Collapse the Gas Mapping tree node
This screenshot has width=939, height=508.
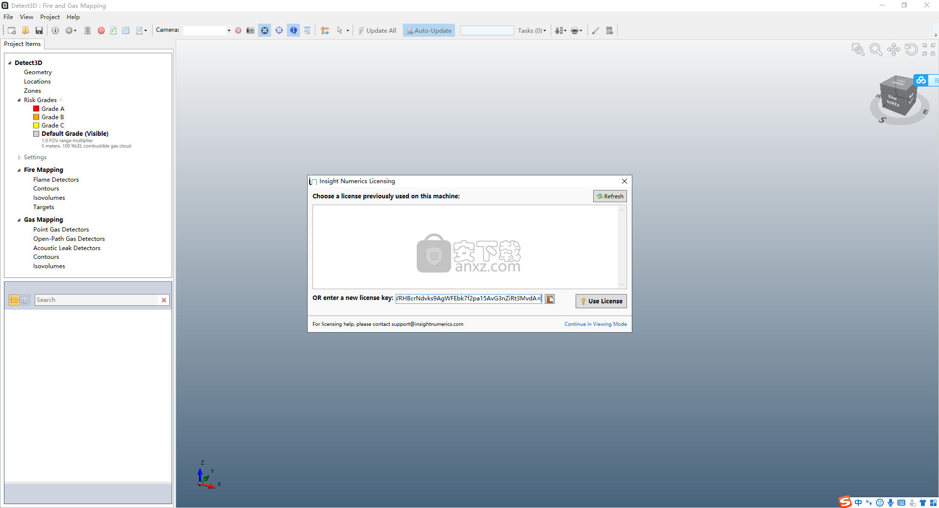tap(19, 220)
